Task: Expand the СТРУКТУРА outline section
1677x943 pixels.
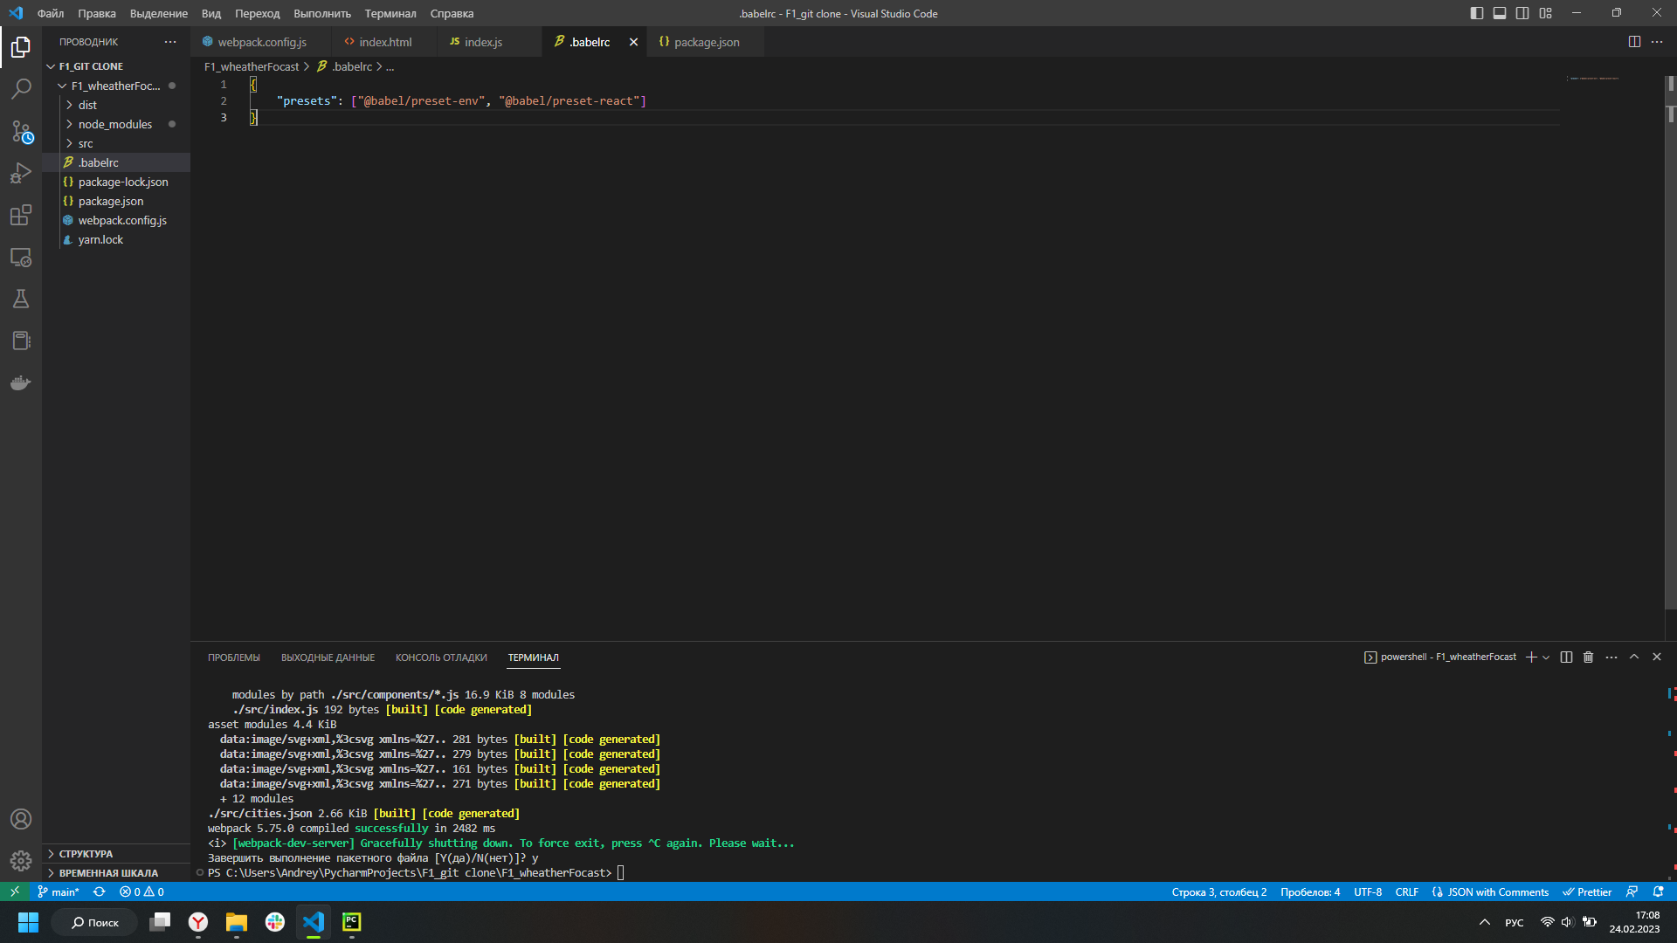Action: coord(116,854)
